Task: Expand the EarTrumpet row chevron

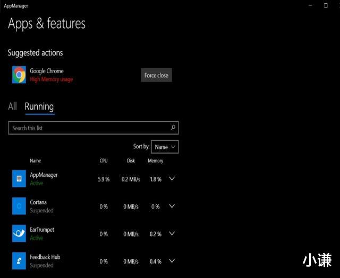Action: click(172, 234)
